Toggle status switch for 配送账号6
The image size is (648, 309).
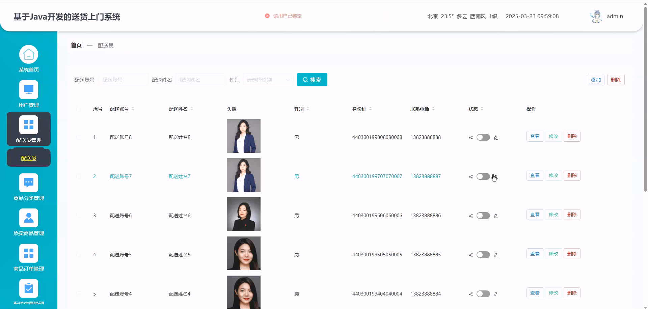(483, 216)
